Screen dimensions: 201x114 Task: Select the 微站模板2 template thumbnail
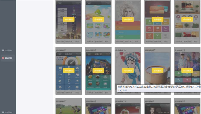158,109
